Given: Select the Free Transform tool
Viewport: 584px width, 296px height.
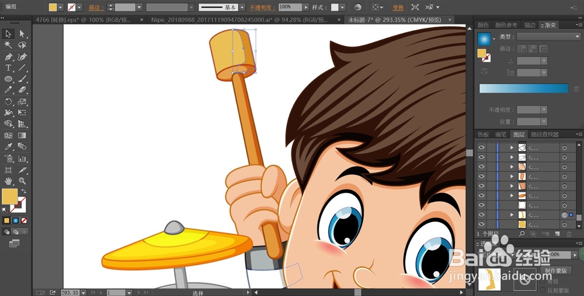Looking at the screenshot, I should point(22,112).
